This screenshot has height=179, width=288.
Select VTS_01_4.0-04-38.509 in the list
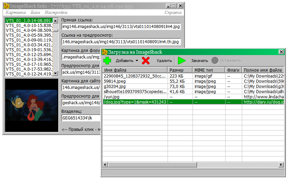(x=29, y=30)
